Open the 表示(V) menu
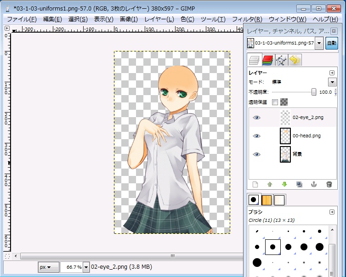The width and height of the screenshot is (346, 277). pyautogui.click(x=104, y=19)
